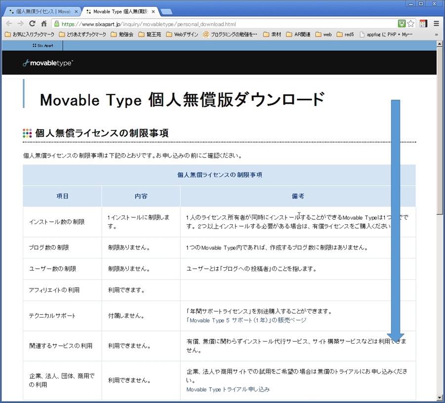This screenshot has width=445, height=403.
Task: Click the 内容 column header
Action: 141,196
